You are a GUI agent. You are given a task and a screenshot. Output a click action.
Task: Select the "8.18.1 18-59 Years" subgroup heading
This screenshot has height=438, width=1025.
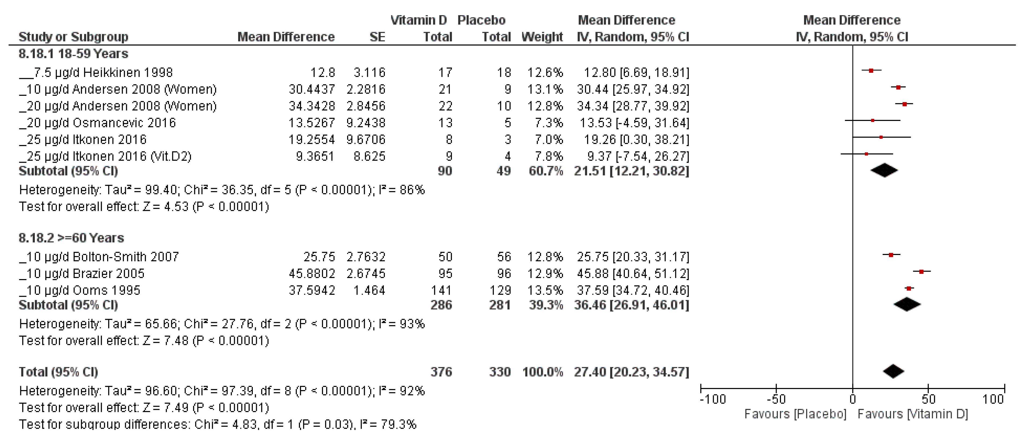73,54
